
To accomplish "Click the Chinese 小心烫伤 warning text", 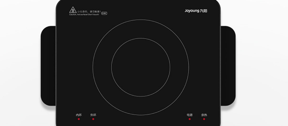I will click(89, 12).
